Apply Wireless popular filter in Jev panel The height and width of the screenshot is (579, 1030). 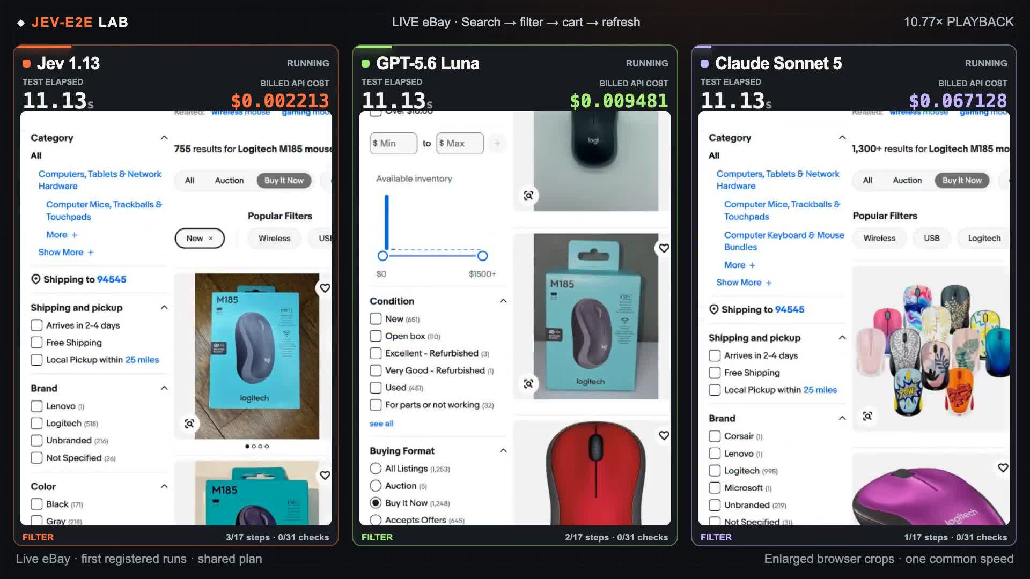point(274,239)
